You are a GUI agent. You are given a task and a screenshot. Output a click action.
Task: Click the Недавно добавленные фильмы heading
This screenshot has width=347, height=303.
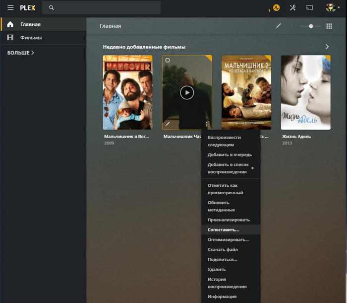pos(144,47)
